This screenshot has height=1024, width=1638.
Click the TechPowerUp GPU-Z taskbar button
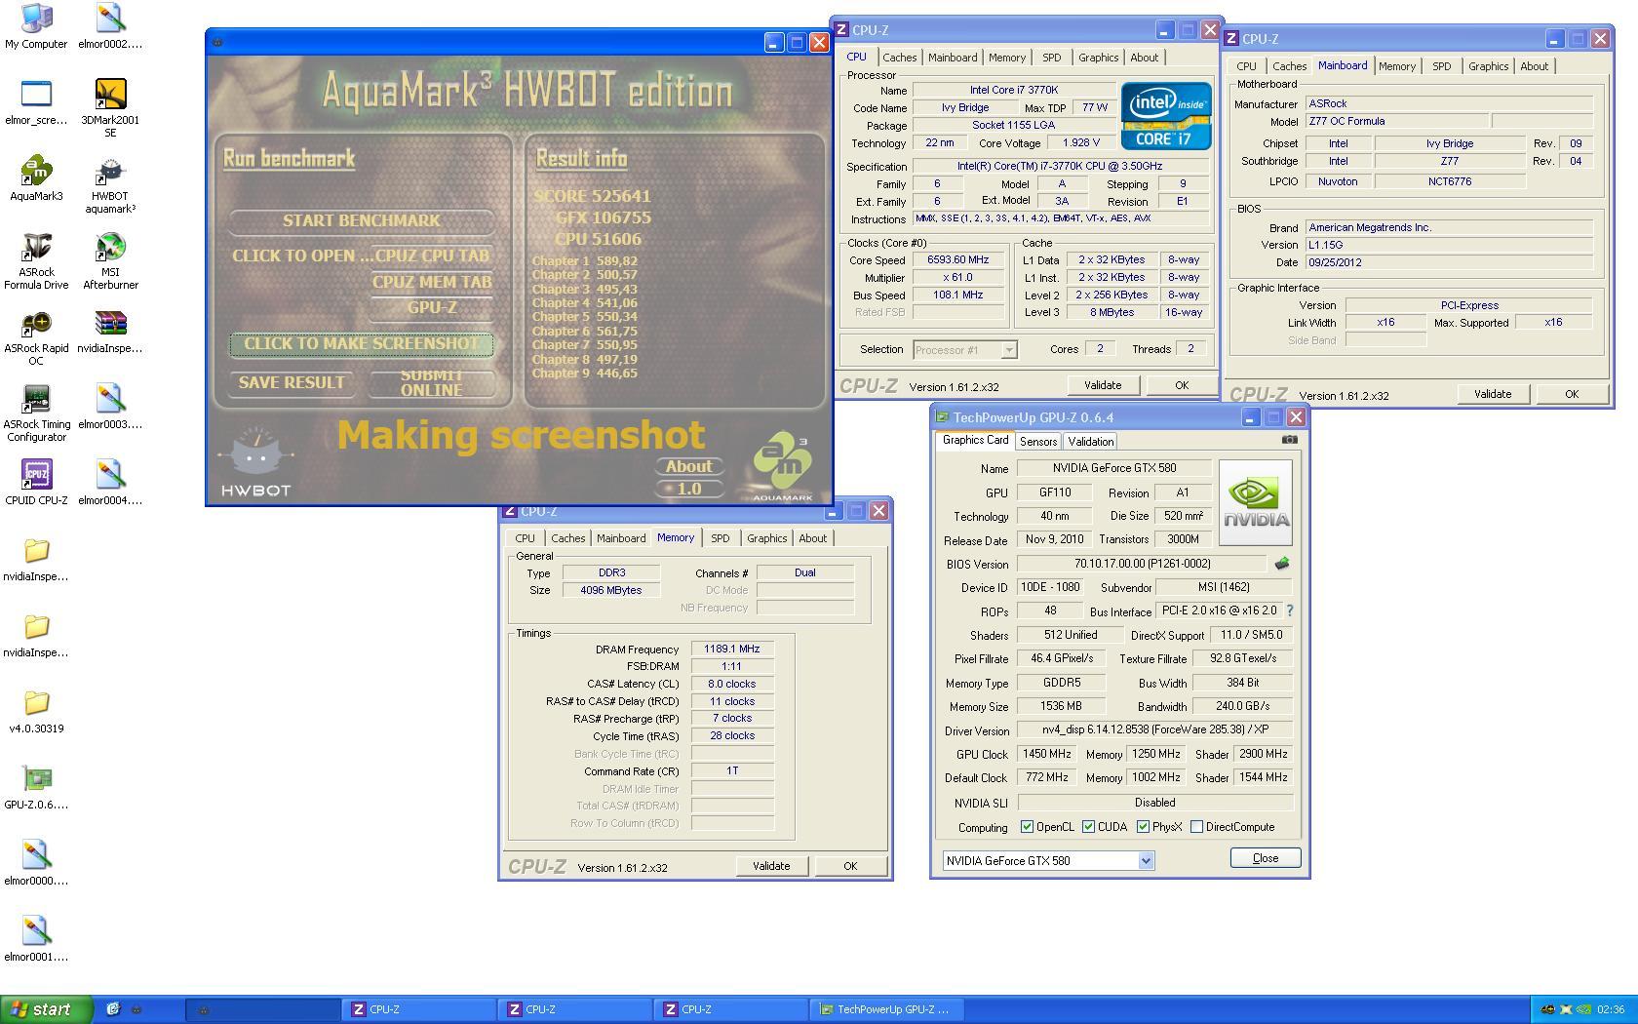click(x=885, y=1009)
